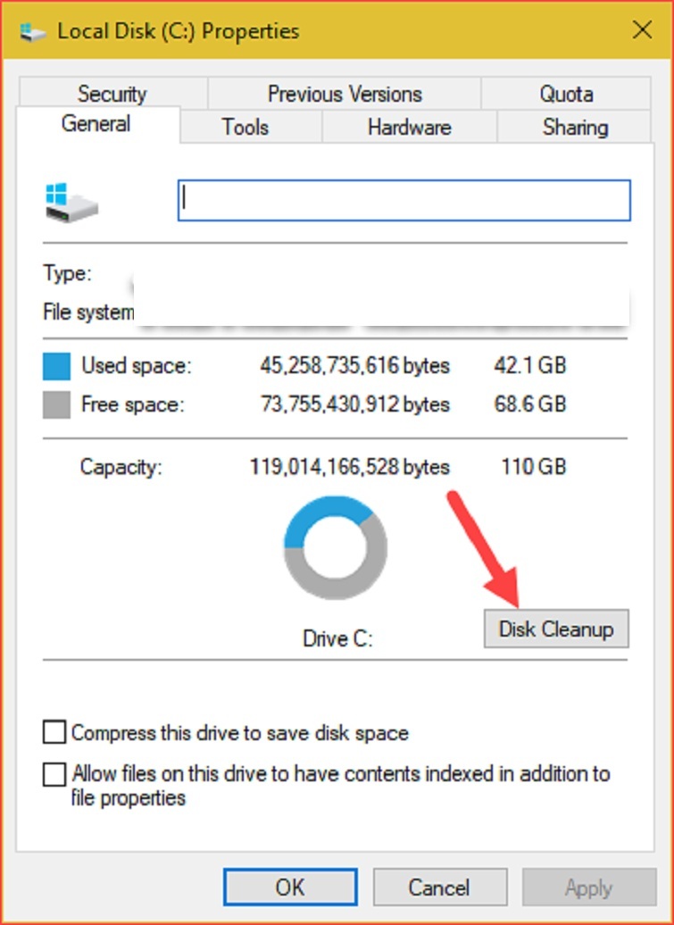Go to the Tools tab
Image resolution: width=674 pixels, height=925 pixels.
pyautogui.click(x=245, y=127)
